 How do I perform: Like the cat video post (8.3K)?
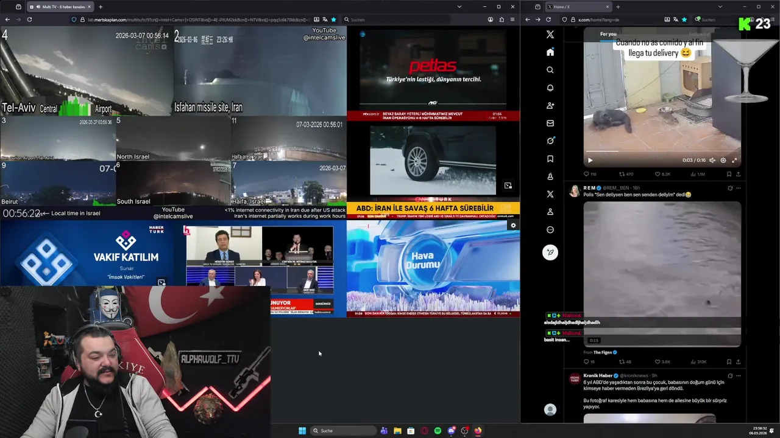[x=663, y=174]
